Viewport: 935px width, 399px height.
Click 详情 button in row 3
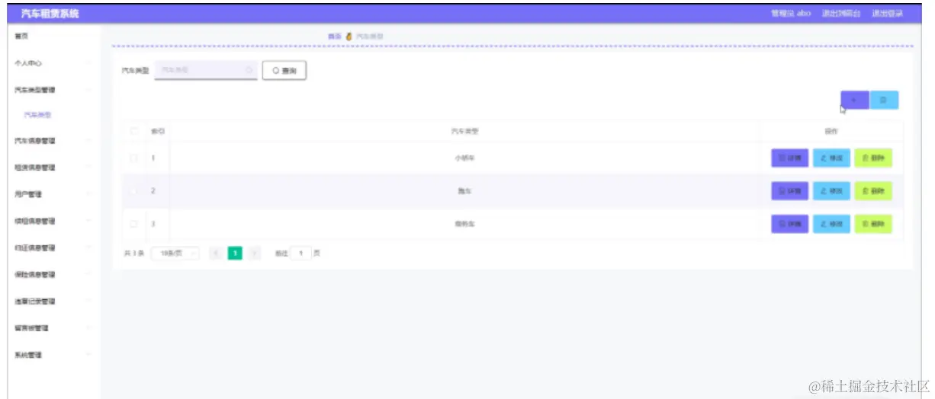pos(789,224)
